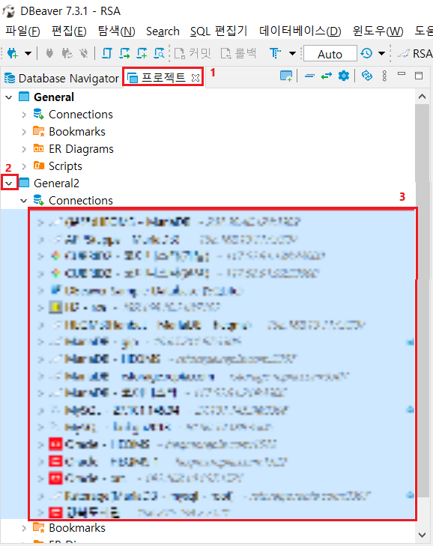433x546 pixels.
Task: Click the Rollback (롤백) toolbar button
Action: pos(239,53)
